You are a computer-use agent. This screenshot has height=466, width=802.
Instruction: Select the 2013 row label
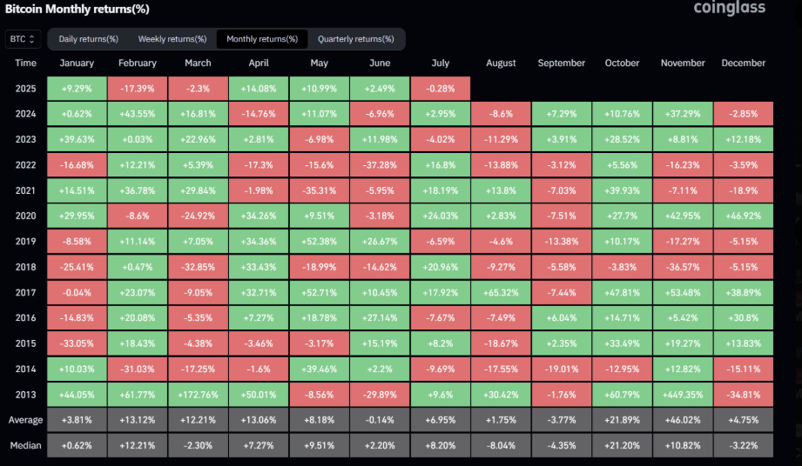tap(25, 395)
